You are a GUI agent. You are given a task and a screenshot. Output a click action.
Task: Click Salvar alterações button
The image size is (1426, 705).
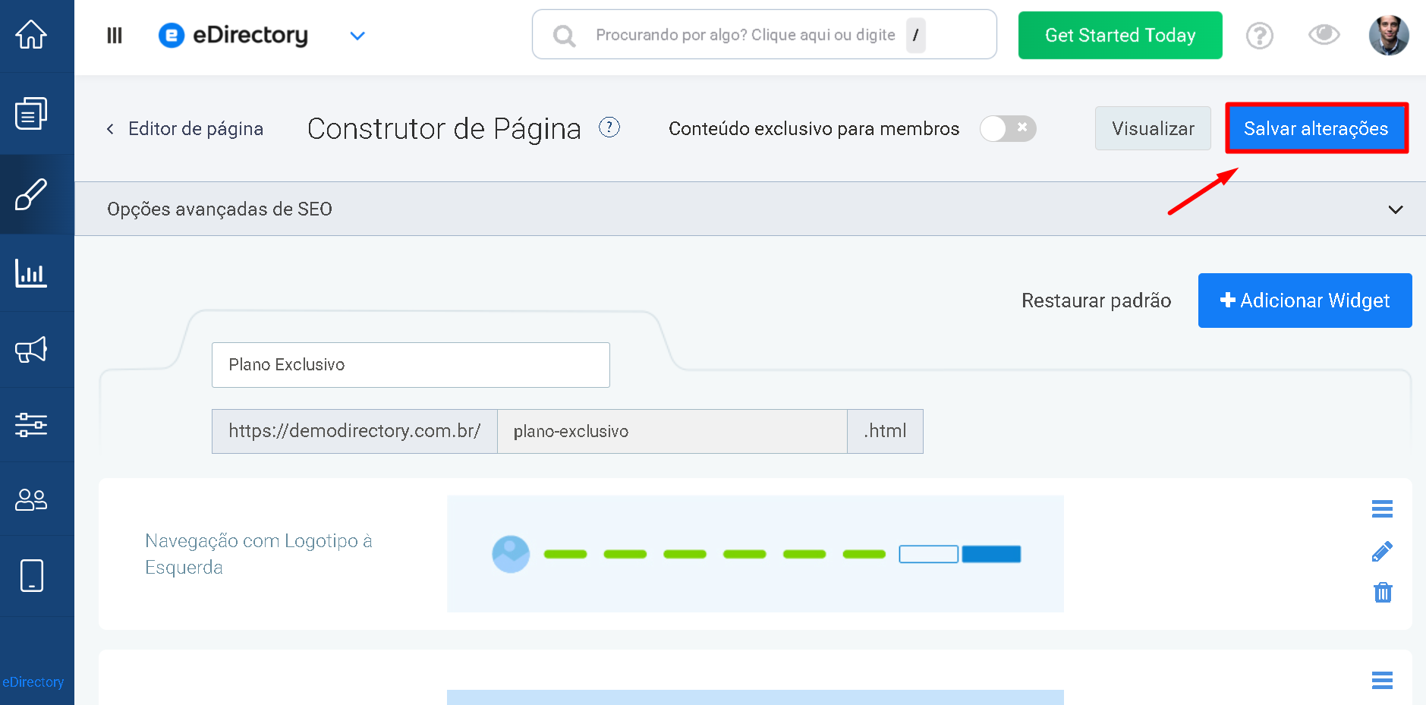point(1317,128)
